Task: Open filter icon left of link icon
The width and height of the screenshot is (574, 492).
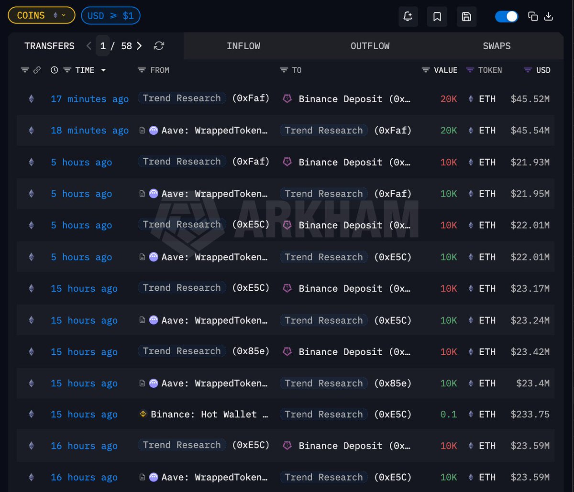Action: tap(25, 70)
